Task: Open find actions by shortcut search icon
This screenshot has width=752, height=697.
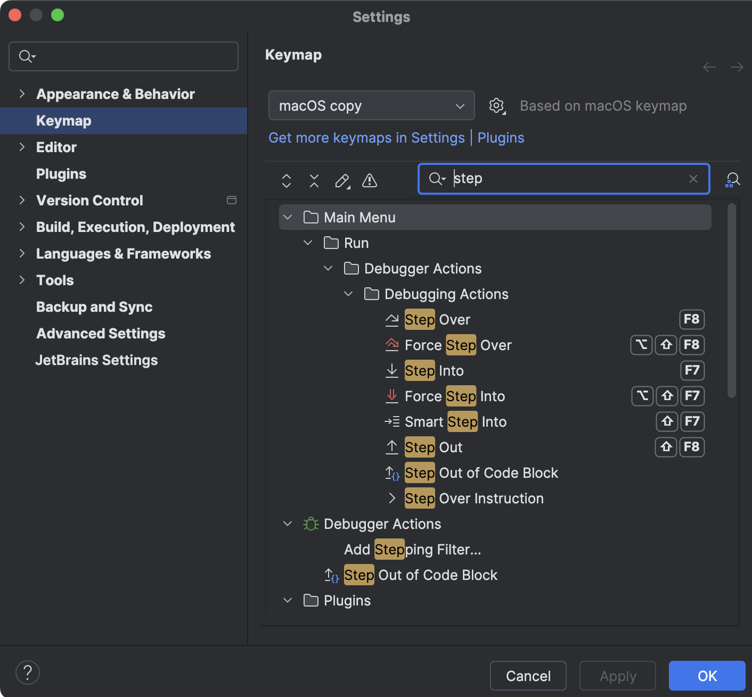Action: point(732,180)
